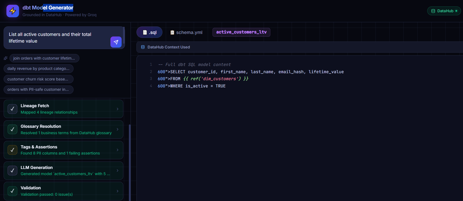Click line number 4 in code gutter
Image resolution: width=463 pixels, height=201 pixels.
coord(151,86)
